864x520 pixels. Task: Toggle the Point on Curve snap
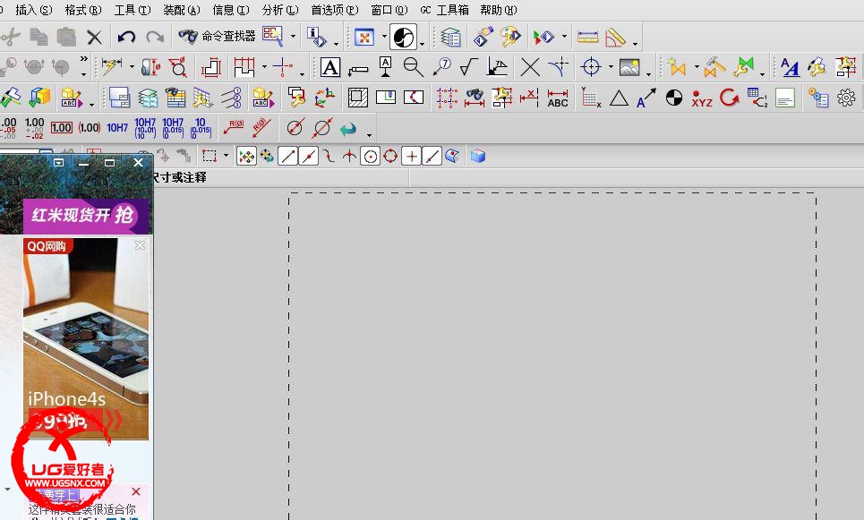point(432,157)
